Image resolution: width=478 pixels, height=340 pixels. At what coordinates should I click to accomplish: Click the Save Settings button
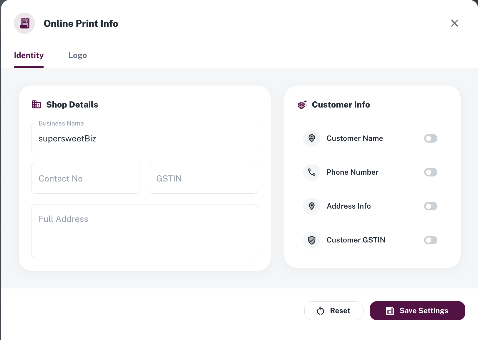pos(417,311)
